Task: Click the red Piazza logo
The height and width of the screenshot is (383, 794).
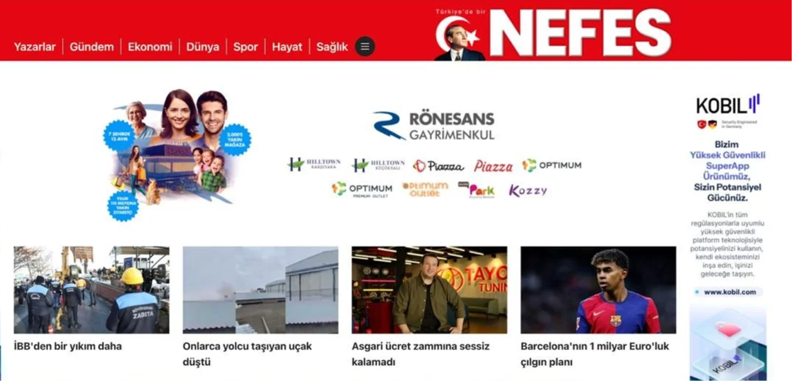Action: point(494,166)
